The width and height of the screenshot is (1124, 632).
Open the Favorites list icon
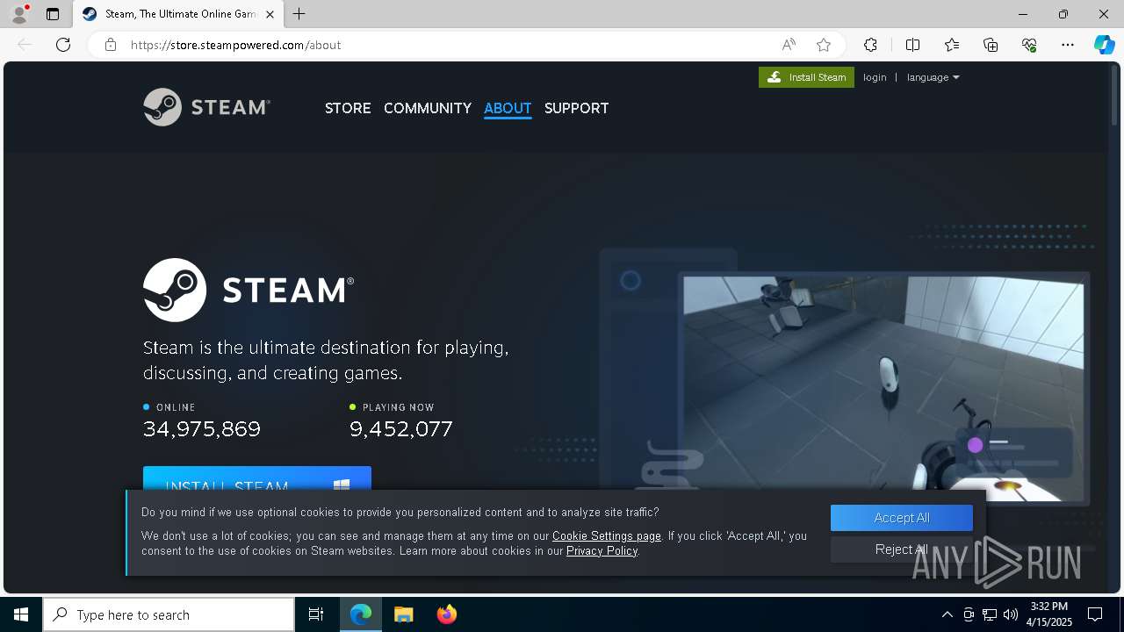click(952, 45)
